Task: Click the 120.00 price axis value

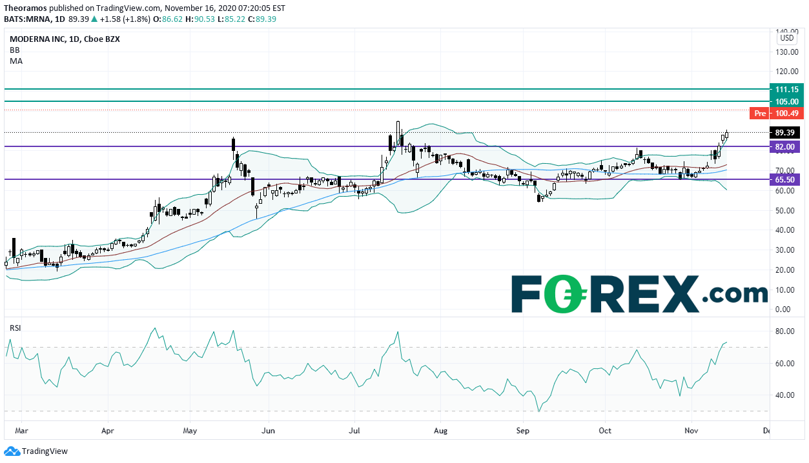Action: coord(786,72)
